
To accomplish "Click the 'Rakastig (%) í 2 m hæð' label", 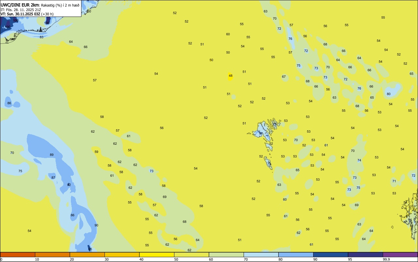I will pos(60,5).
